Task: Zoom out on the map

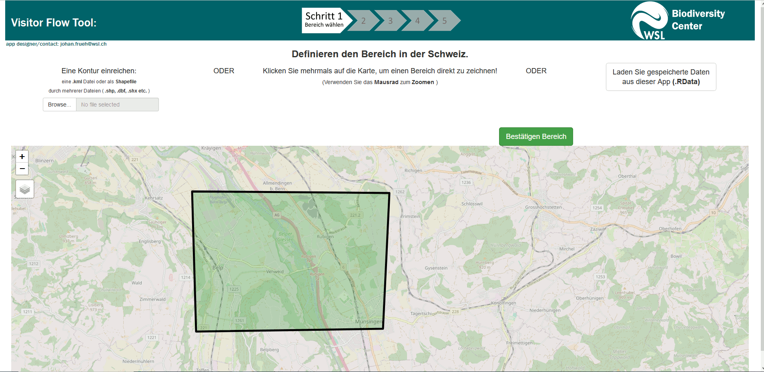Action: [x=22, y=169]
